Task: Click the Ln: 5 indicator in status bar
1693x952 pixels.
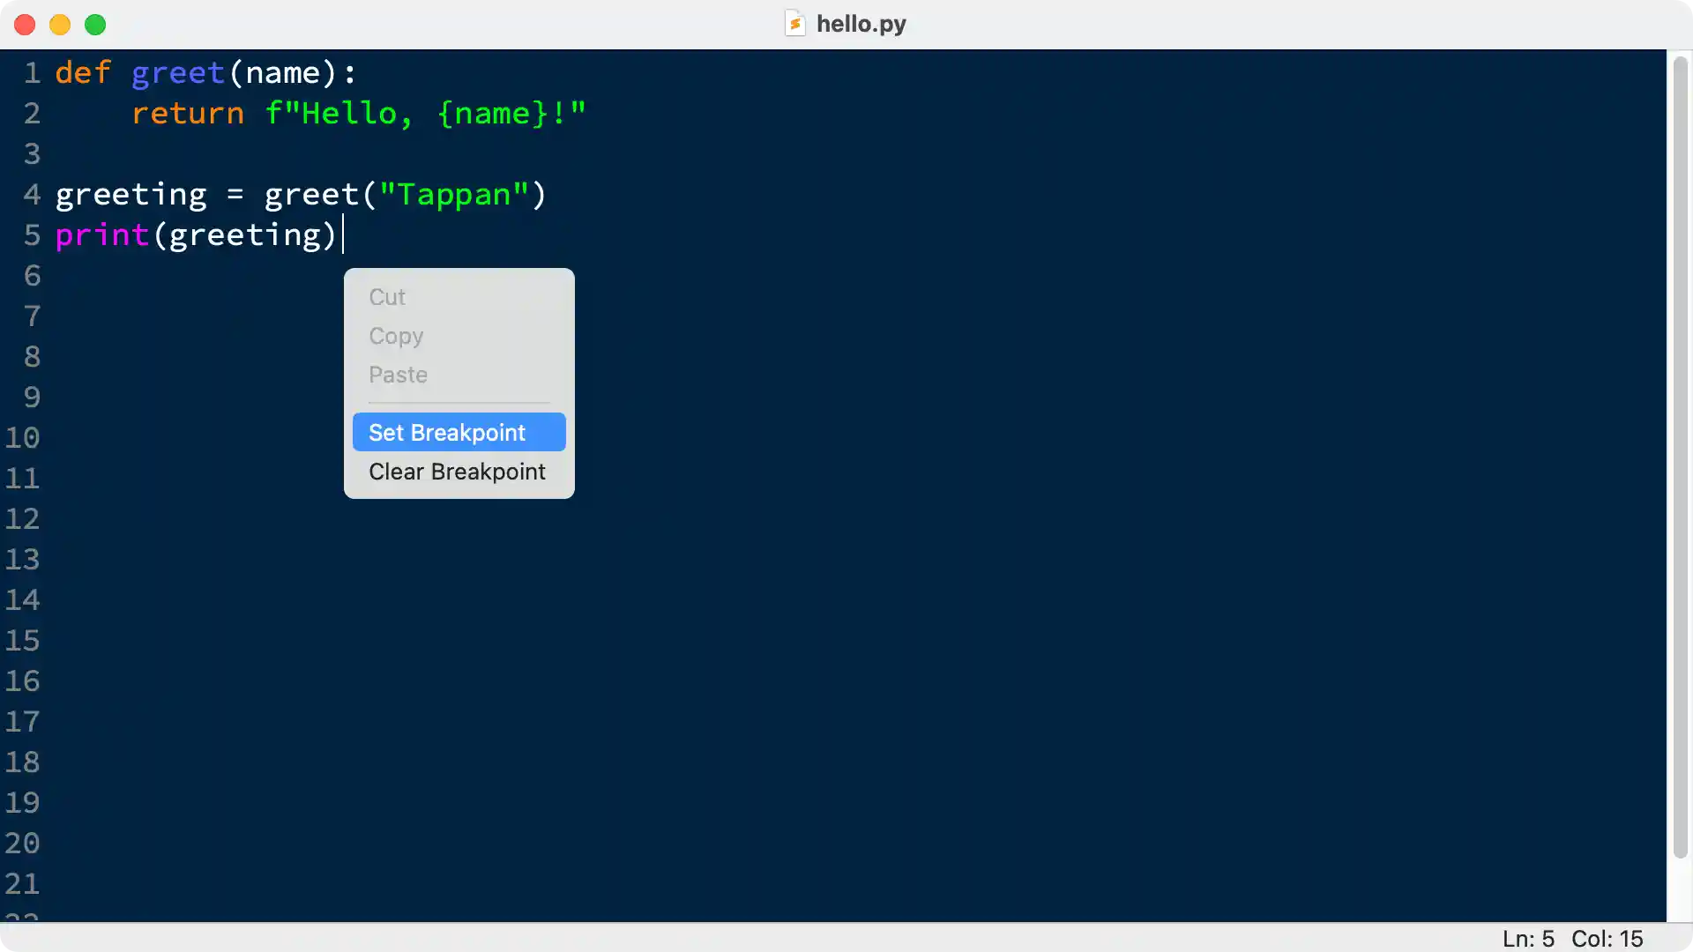Action: [1528, 939]
